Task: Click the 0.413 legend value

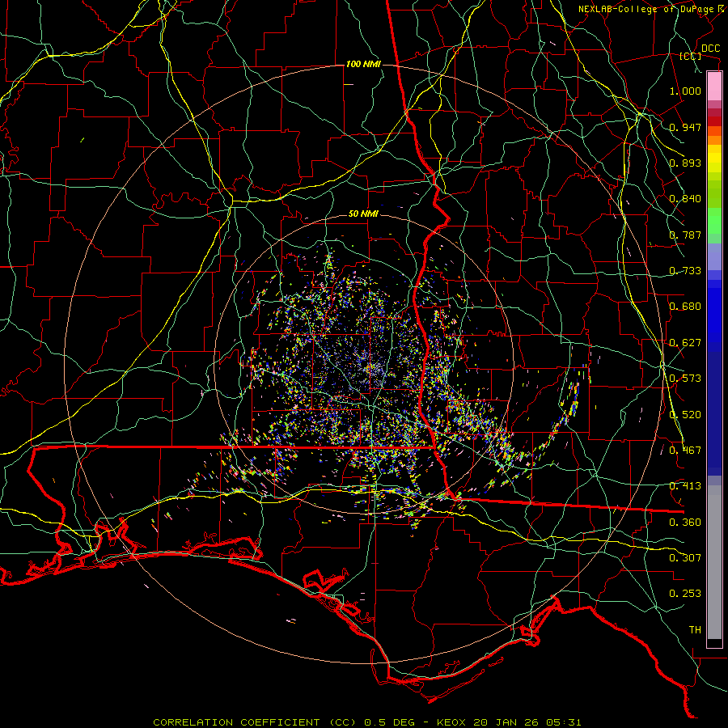Action: [x=685, y=486]
